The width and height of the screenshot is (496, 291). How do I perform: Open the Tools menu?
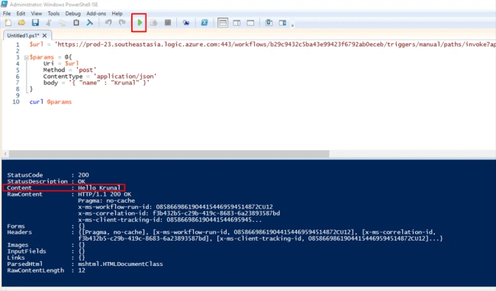[x=53, y=14]
